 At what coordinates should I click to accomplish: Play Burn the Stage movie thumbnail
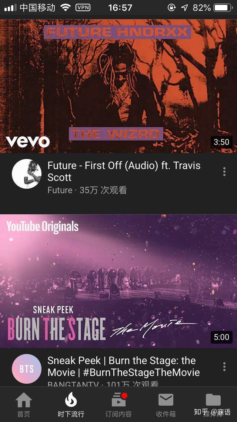tap(118, 281)
